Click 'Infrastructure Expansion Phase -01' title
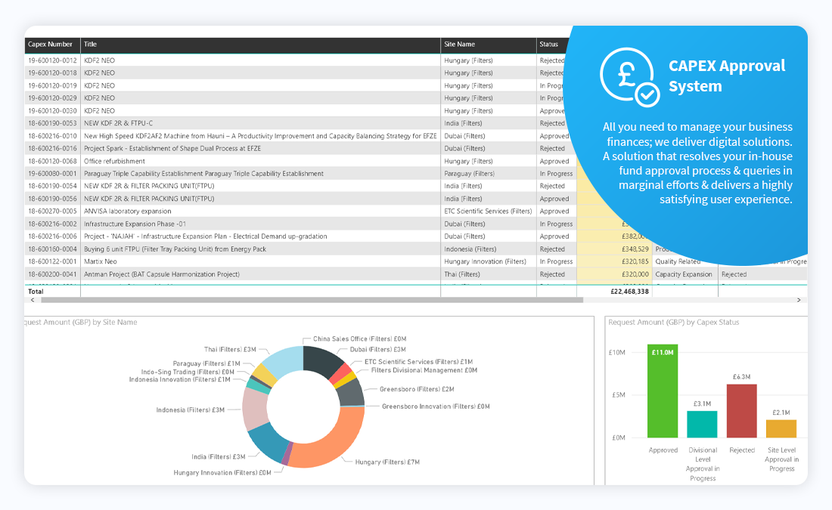832x510 pixels. click(x=135, y=224)
